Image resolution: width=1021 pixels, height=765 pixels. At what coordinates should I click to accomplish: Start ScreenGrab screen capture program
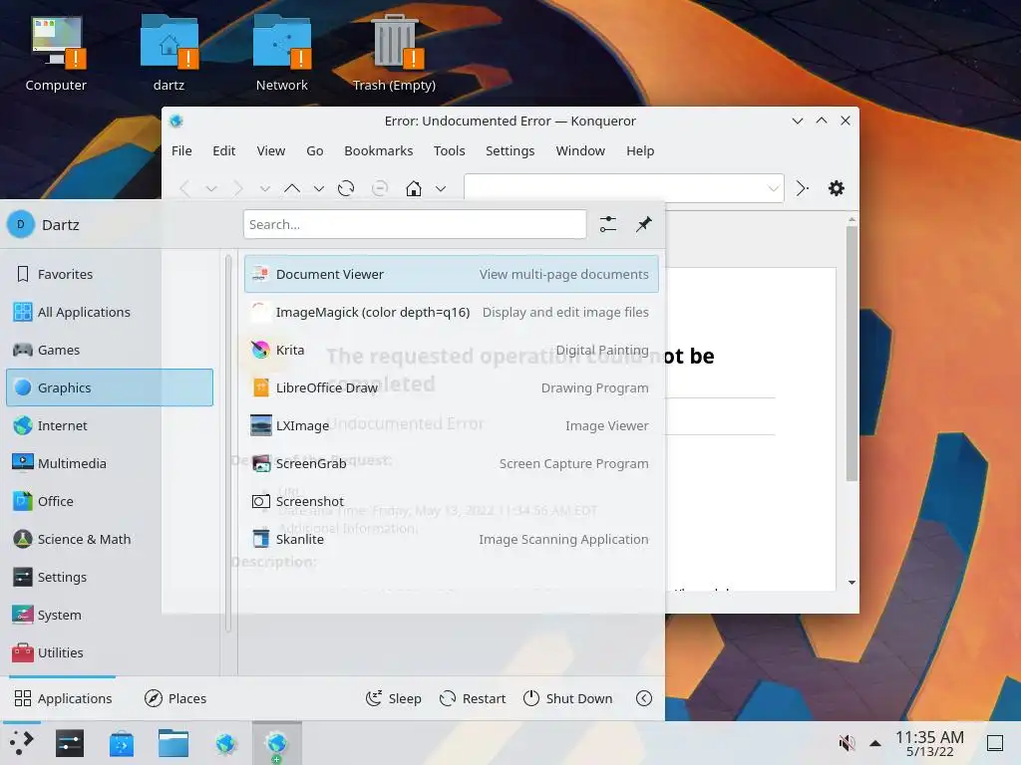tap(452, 463)
